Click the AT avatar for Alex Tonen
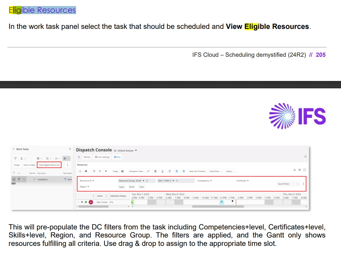Image resolution: width=341 pixels, height=257 pixels. [x=91, y=202]
